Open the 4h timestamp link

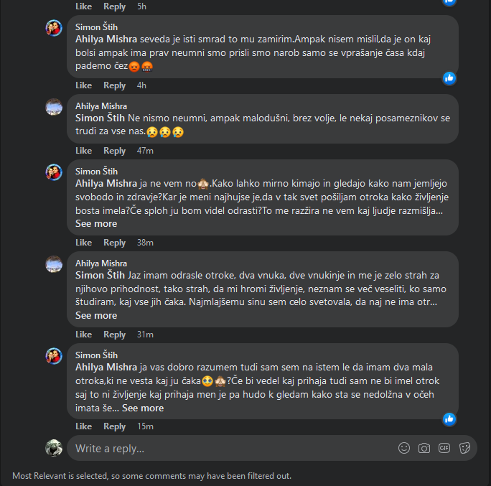[x=141, y=85]
